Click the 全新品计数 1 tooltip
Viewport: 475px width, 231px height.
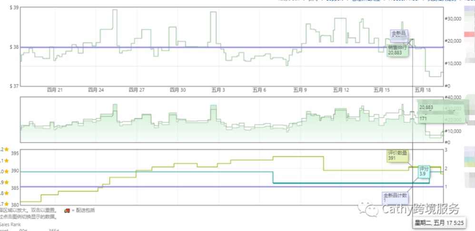coord(396,198)
